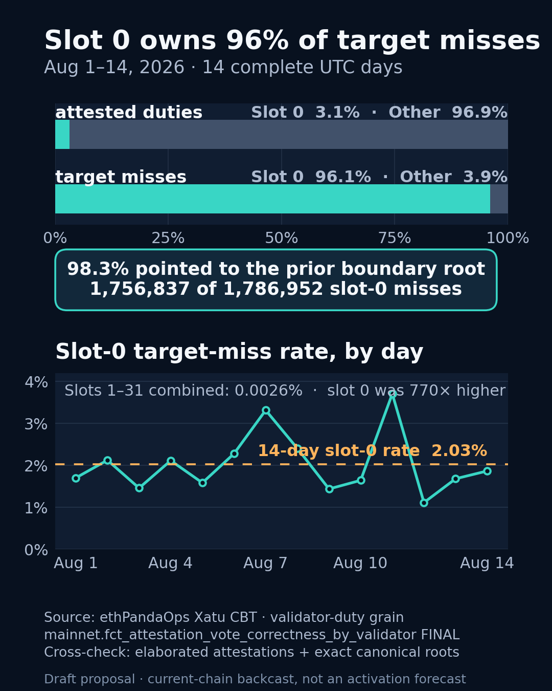Image resolution: width=552 pixels, height=691 pixels.
Task: Select the Aug 12 lowest data point
Action: pos(424,503)
